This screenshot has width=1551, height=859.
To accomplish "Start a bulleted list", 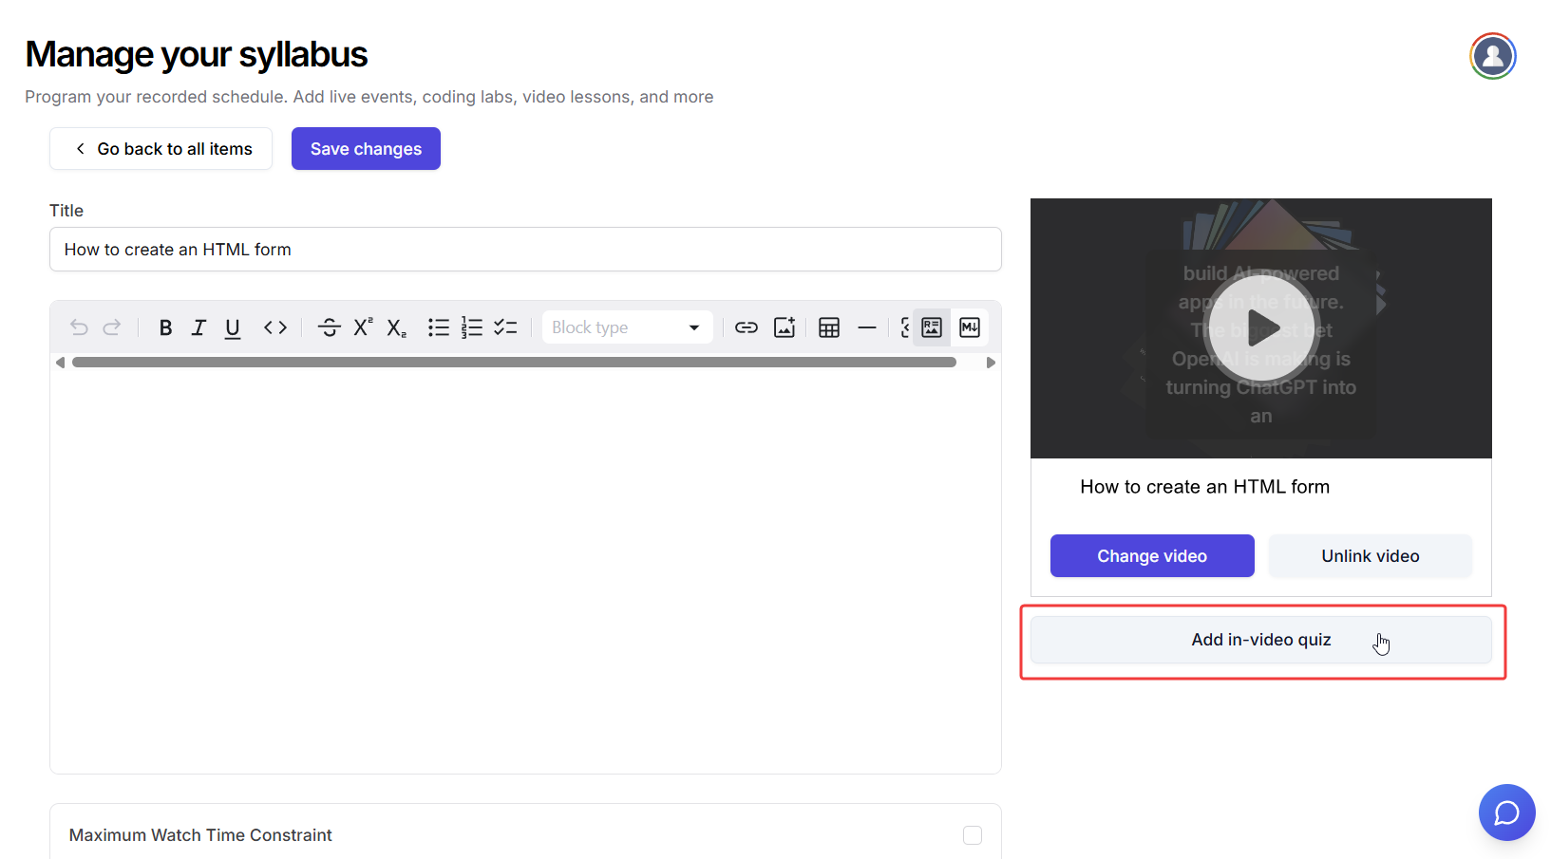I will point(438,327).
